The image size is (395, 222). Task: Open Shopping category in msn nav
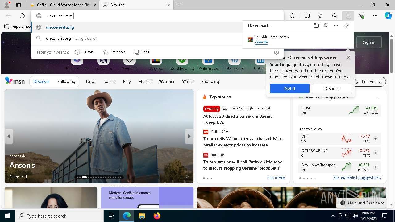210,81
